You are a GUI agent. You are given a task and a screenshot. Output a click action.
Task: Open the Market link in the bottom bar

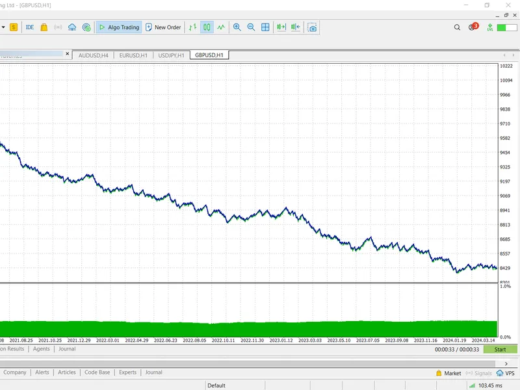click(x=448, y=373)
